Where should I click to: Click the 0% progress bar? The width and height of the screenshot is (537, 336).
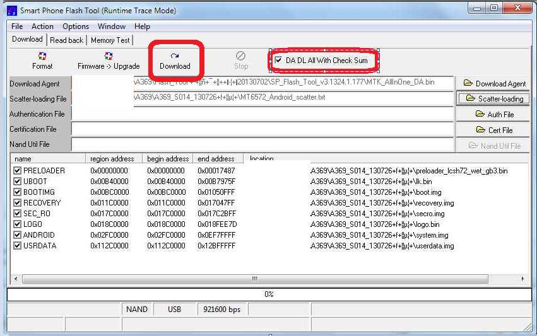click(x=269, y=294)
